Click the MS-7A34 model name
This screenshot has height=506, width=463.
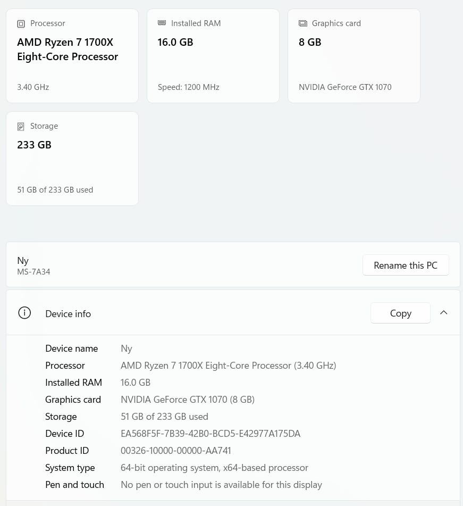click(x=33, y=272)
